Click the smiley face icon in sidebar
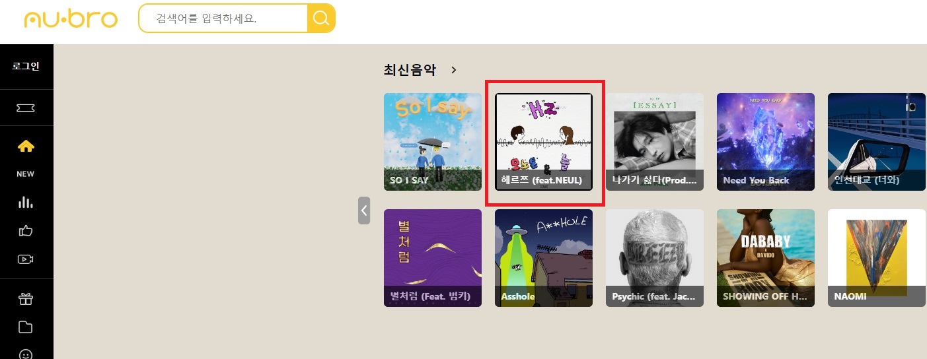The image size is (927, 359). pyautogui.click(x=26, y=354)
